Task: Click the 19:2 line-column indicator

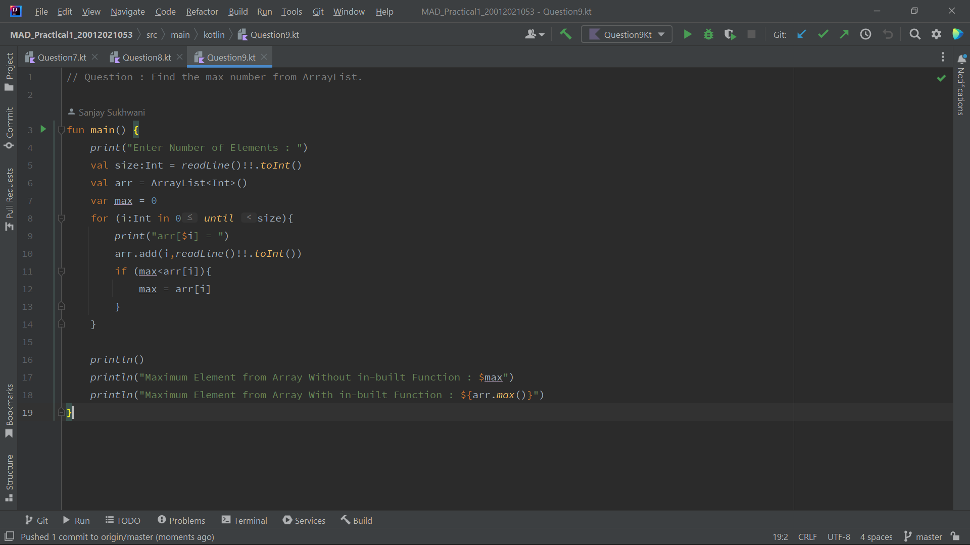Action: pos(780,536)
